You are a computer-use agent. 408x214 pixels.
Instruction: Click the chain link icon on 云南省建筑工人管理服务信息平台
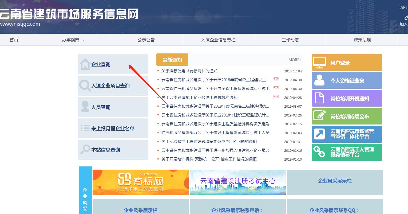pyautogui.click(x=319, y=152)
